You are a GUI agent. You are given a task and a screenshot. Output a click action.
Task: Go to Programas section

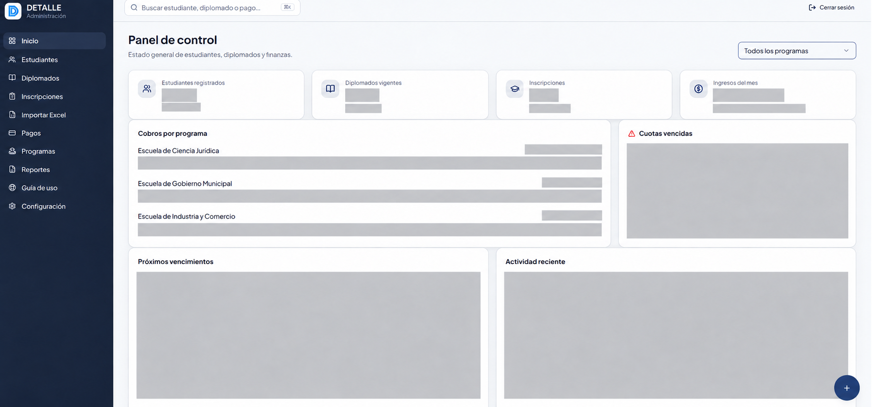click(x=55, y=151)
